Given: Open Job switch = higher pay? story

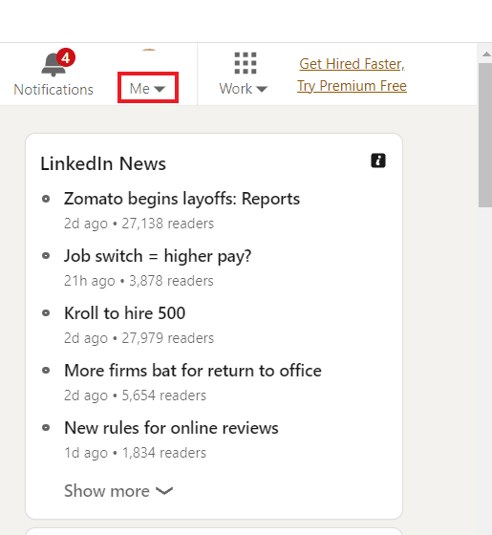Looking at the screenshot, I should 158,256.
